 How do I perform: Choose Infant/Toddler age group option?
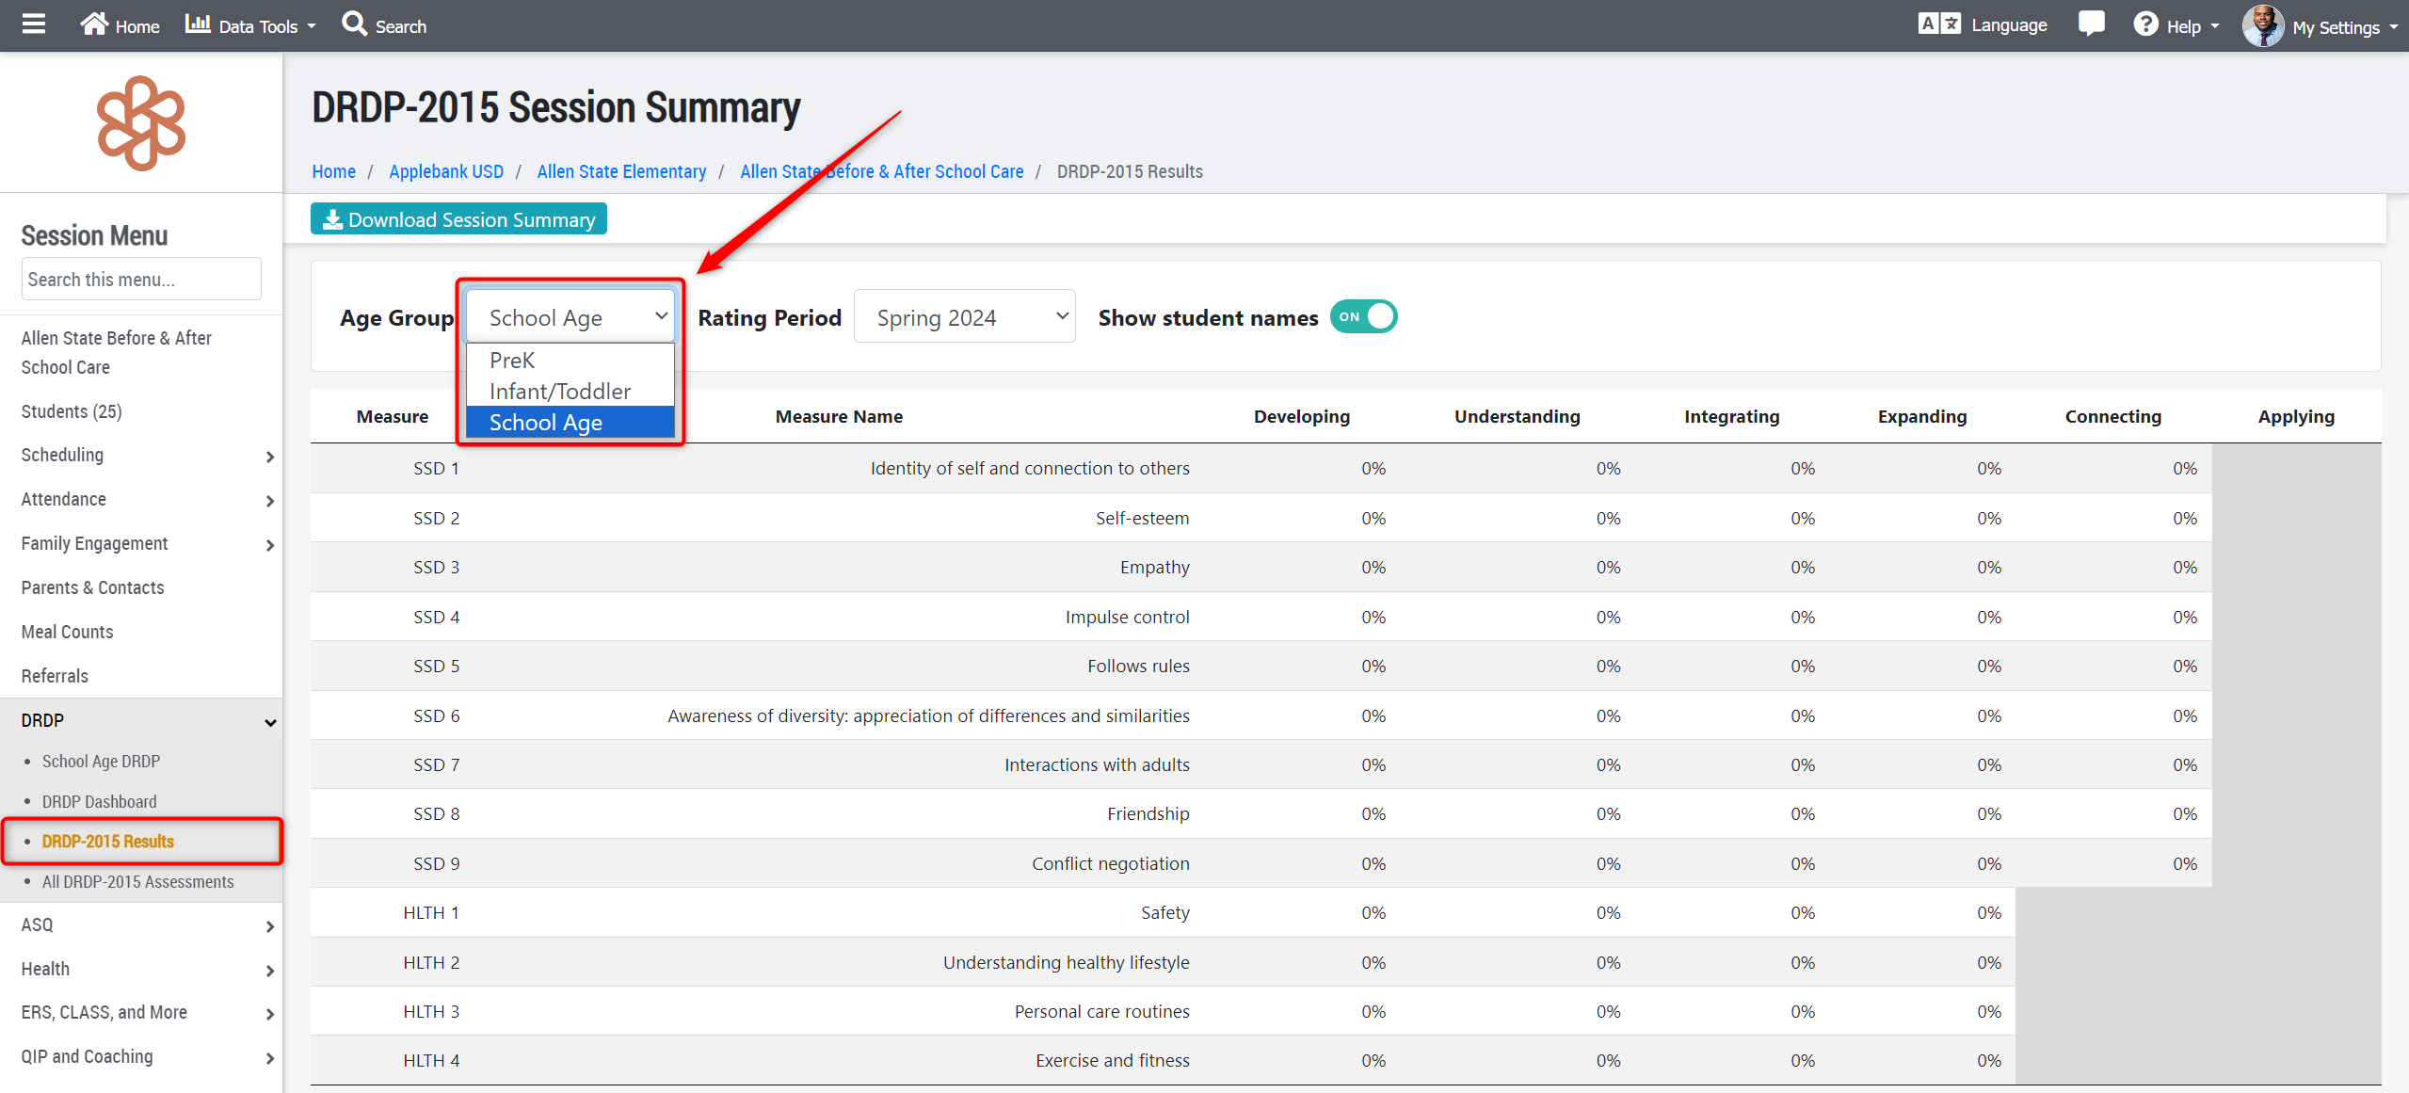tap(560, 392)
